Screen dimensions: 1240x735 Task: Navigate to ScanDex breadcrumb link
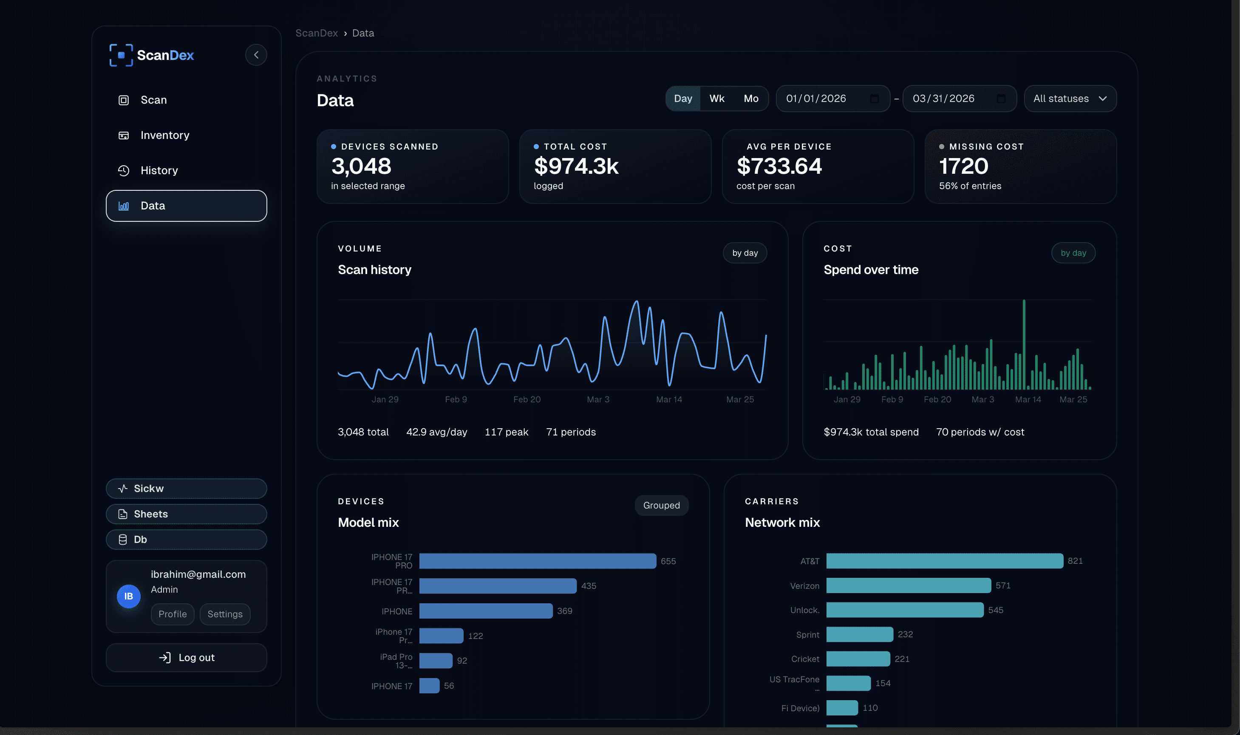(317, 33)
